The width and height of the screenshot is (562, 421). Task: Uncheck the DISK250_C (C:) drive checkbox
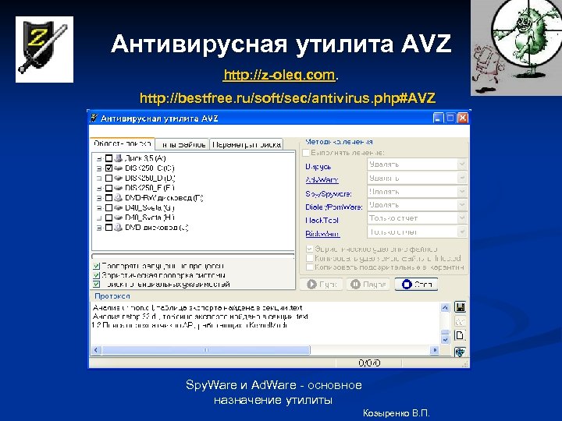[108, 168]
